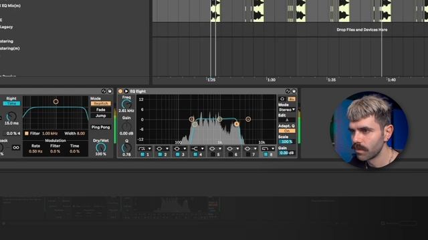Open filter type chooser for band 7

point(251,149)
